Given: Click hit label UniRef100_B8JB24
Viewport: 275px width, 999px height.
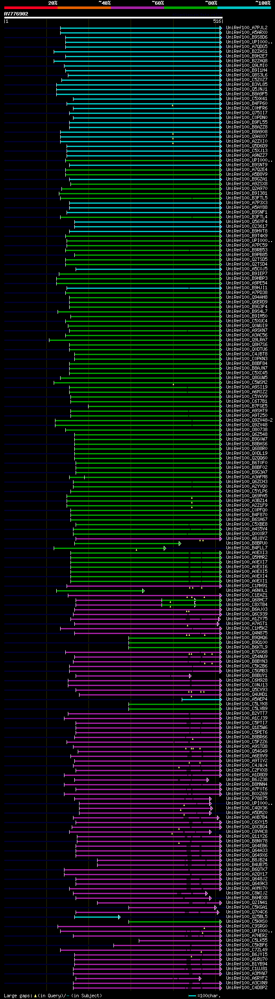Looking at the screenshot, I should coord(247,860).
